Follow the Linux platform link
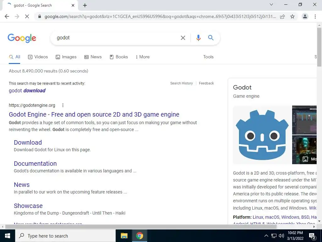 258,217
